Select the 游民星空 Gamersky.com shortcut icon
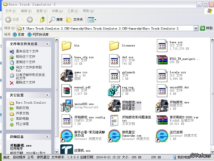Image resolution: width=214 pixels, height=161 pixels. point(114,136)
